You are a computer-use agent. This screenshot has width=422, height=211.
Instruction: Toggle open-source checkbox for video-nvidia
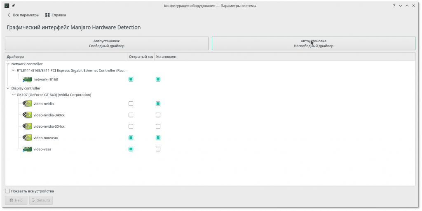131,103
